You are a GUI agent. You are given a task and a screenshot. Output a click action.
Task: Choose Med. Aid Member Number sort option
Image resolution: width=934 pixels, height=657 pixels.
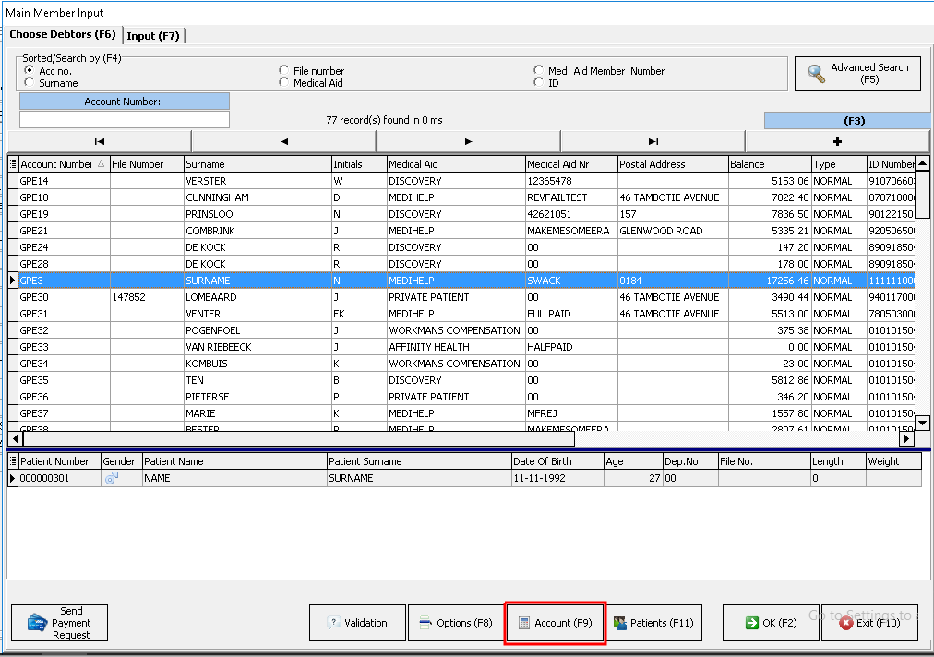(x=539, y=71)
